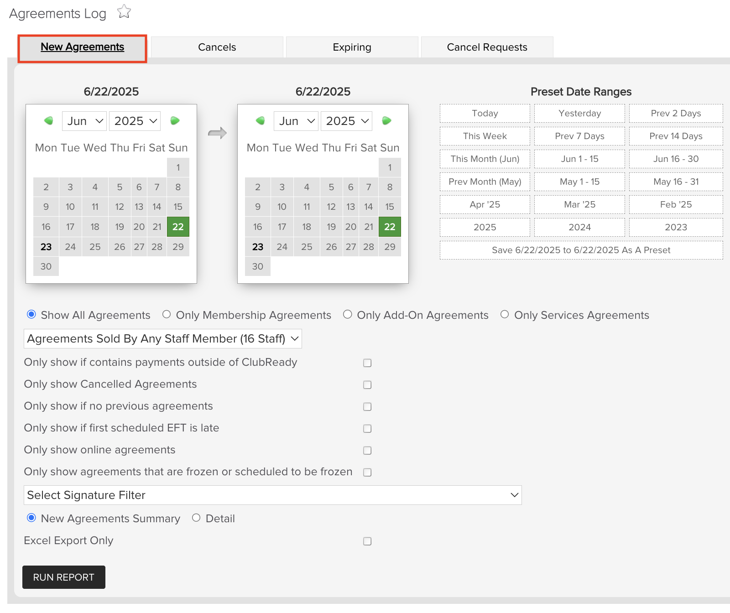Choose Jun 1 - 15 preset
The width and height of the screenshot is (730, 613).
pyautogui.click(x=580, y=159)
